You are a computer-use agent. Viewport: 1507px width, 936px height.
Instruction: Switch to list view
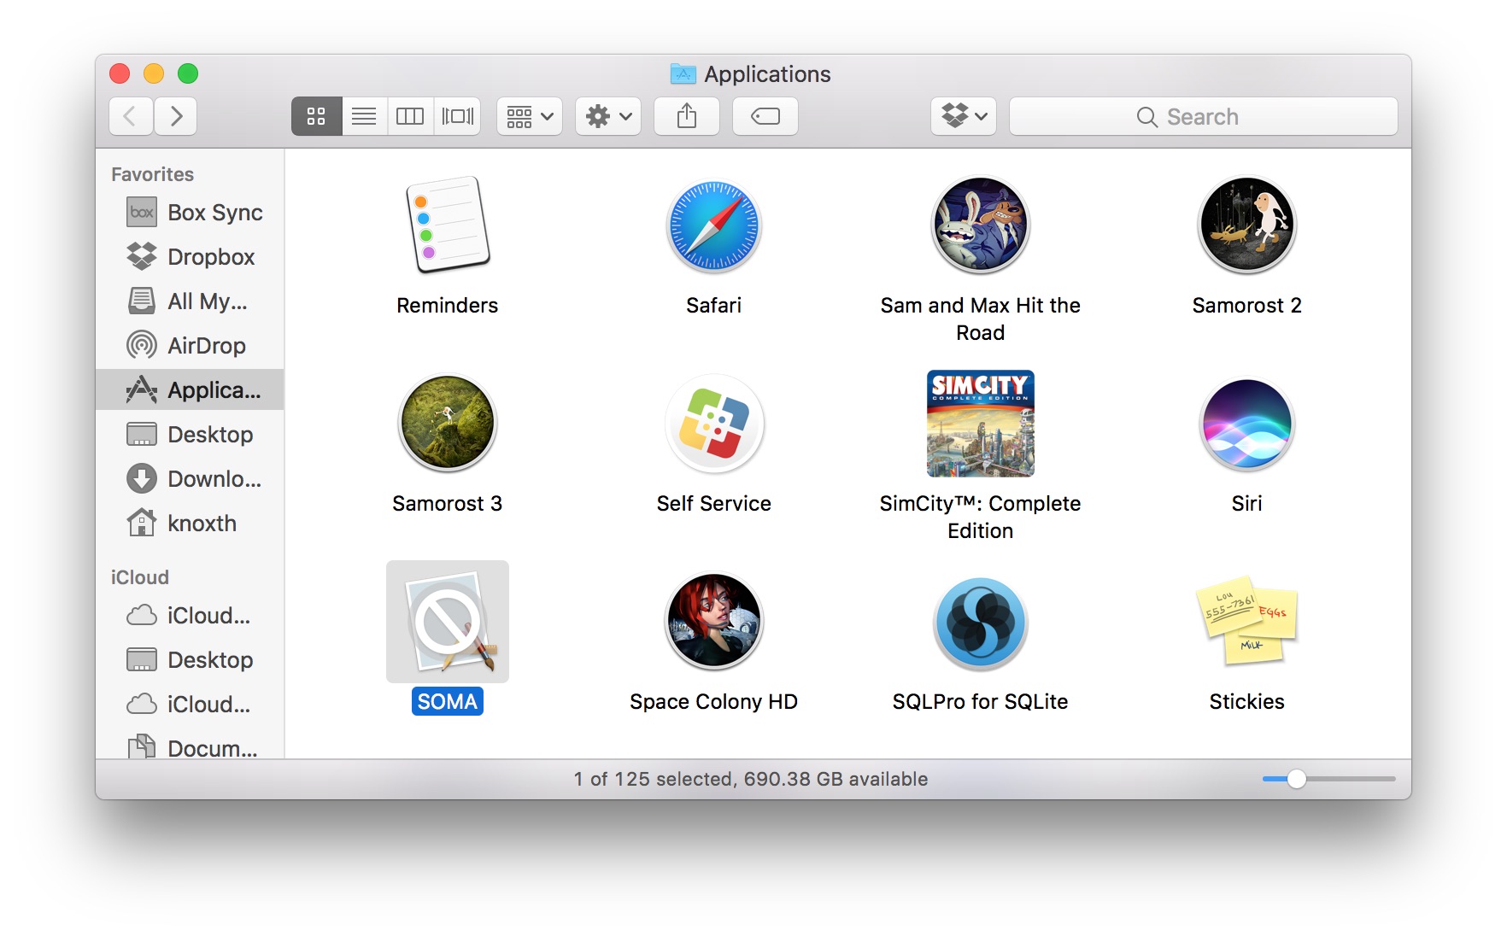364,116
